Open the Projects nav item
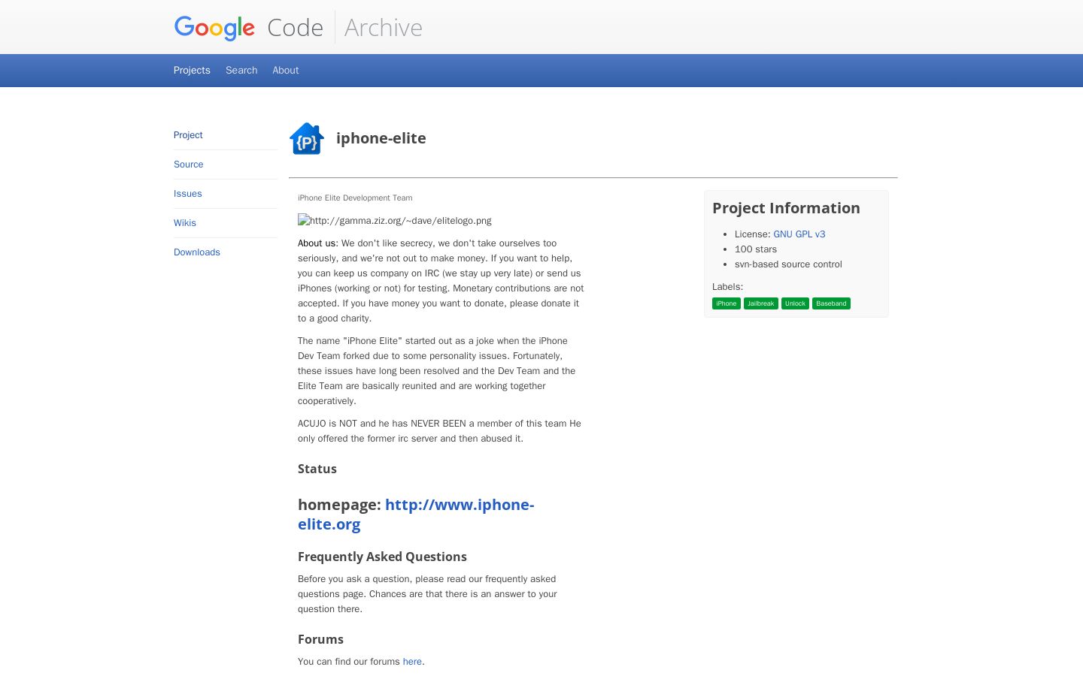The height and width of the screenshot is (676, 1083). [192, 70]
